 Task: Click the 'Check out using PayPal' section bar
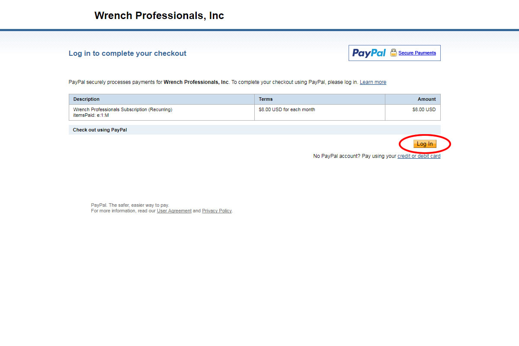pyautogui.click(x=255, y=130)
